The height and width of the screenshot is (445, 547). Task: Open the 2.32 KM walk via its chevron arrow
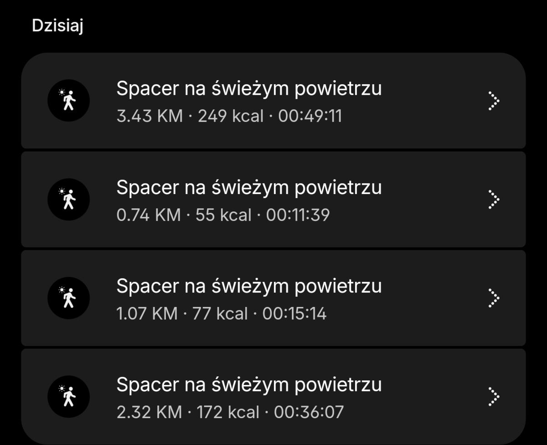click(493, 397)
